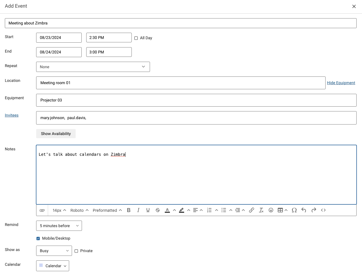The width and height of the screenshot is (362, 280).
Task: Toggle strikethrough text formatting
Action: [158, 210]
